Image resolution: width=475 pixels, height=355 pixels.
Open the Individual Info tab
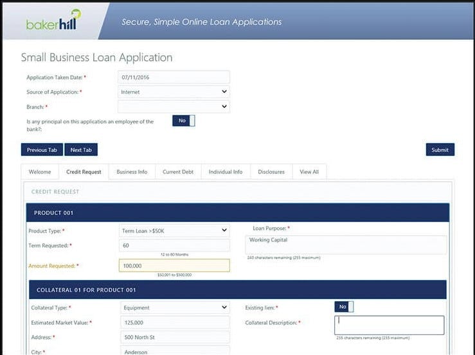(x=226, y=172)
